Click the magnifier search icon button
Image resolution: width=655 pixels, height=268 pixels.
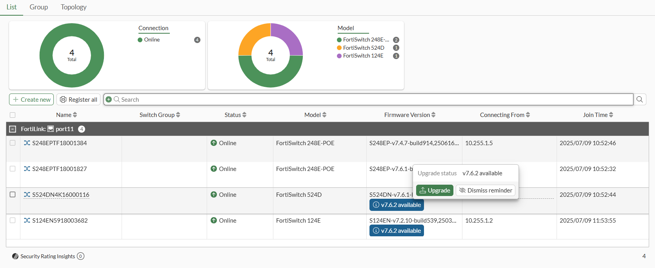coord(640,99)
